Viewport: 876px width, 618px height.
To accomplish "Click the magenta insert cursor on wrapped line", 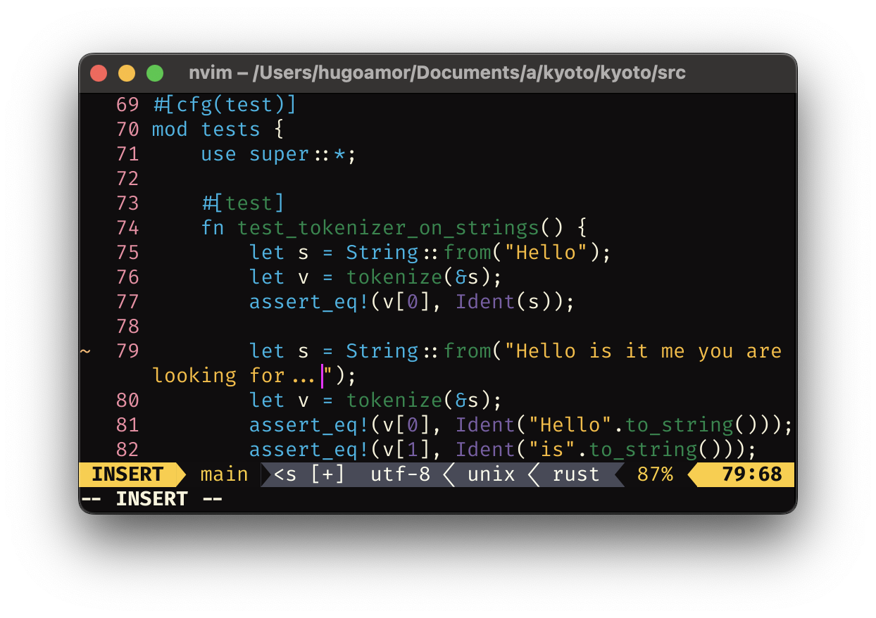I will click(x=322, y=376).
